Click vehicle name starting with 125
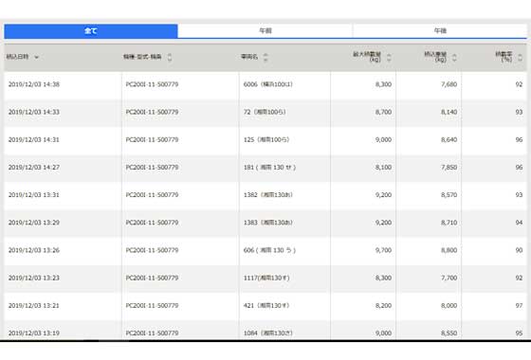Viewport: 531px width, 360px height. [x=266, y=140]
